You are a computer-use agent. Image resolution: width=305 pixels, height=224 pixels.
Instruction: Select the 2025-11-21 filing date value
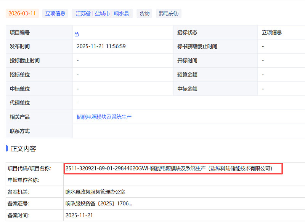(79, 216)
